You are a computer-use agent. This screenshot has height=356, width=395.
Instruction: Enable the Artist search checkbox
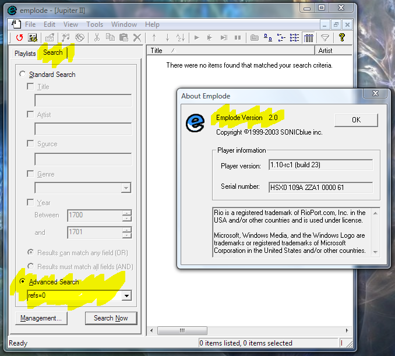click(x=30, y=114)
